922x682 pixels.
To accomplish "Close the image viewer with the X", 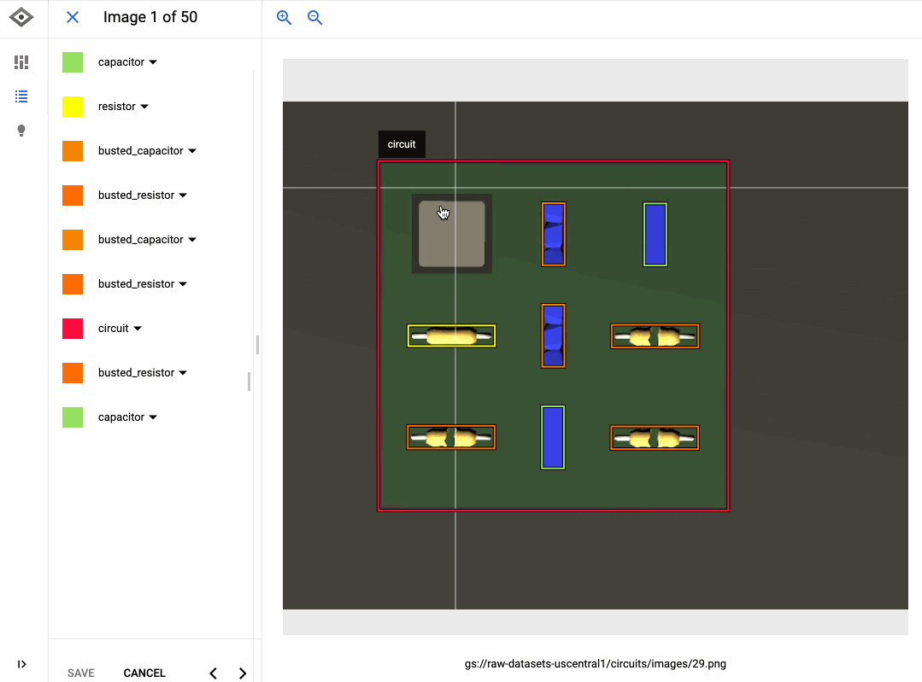I will [72, 17].
